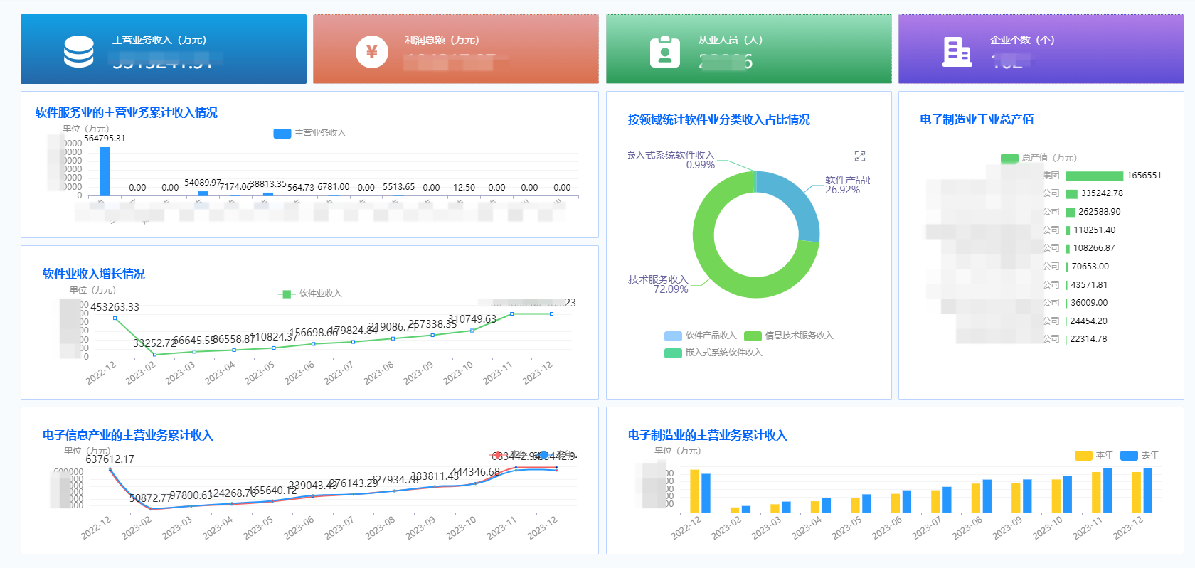Click the yen symbol icon on profit card
The height and width of the screenshot is (568, 1195).
point(371,52)
